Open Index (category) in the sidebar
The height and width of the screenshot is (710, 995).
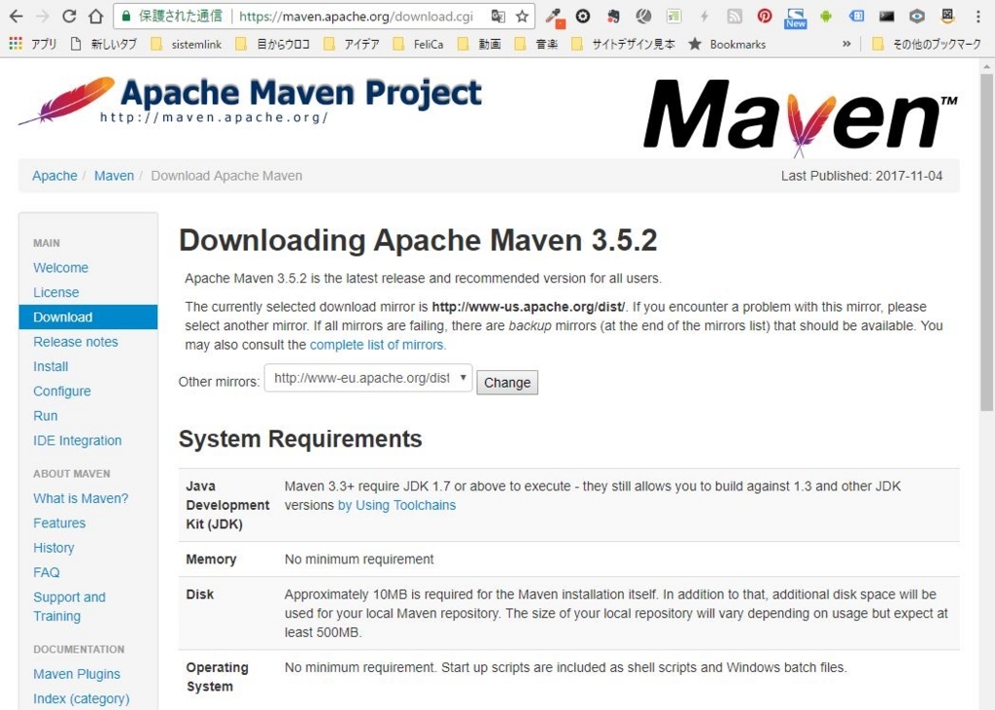pos(82,699)
